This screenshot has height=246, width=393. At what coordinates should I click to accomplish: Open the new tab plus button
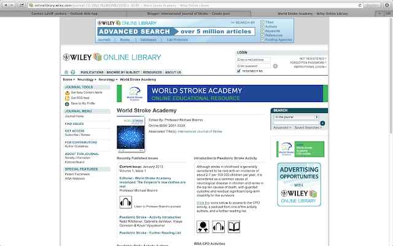coord(379,14)
